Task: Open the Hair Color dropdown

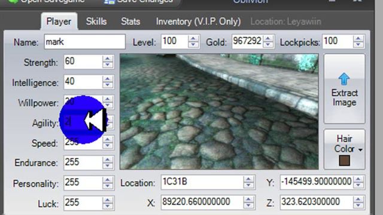Action: coord(345,149)
